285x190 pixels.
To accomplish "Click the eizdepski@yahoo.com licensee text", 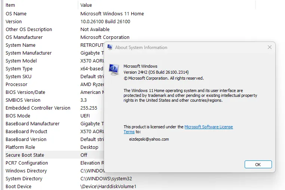I will coord(149,139).
